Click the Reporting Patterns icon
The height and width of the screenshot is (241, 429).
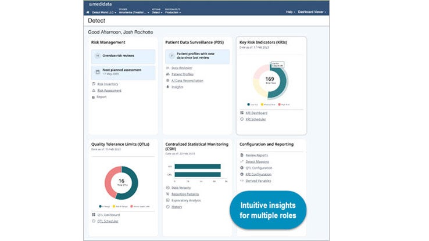(x=168, y=194)
